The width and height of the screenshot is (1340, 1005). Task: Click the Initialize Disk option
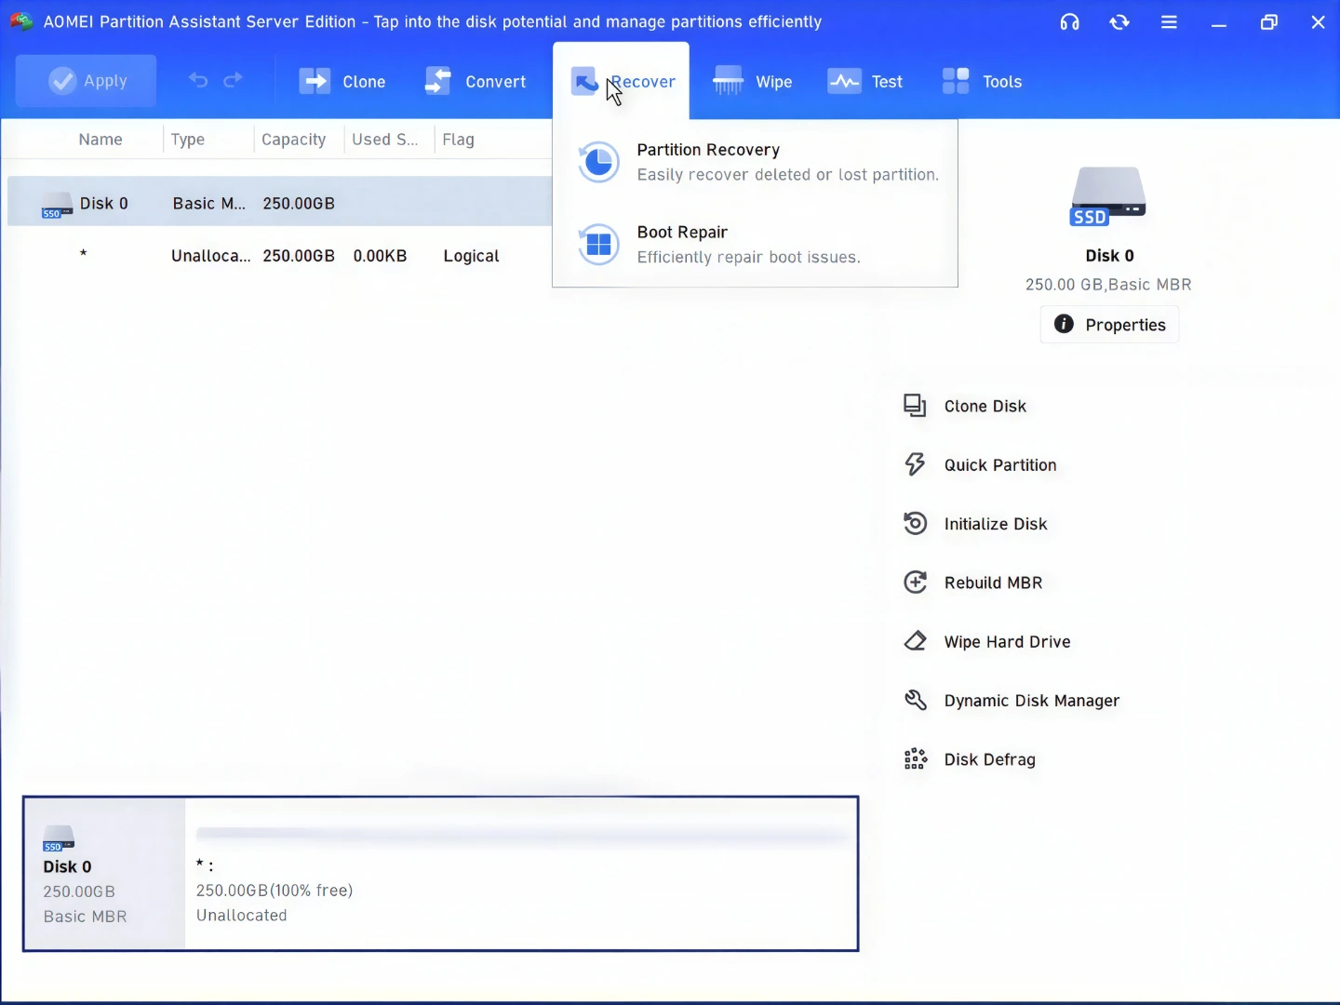click(975, 524)
